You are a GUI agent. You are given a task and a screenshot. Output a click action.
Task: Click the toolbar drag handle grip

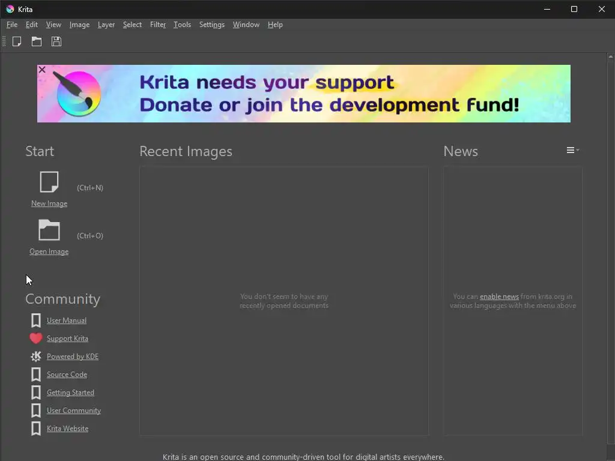click(x=4, y=41)
